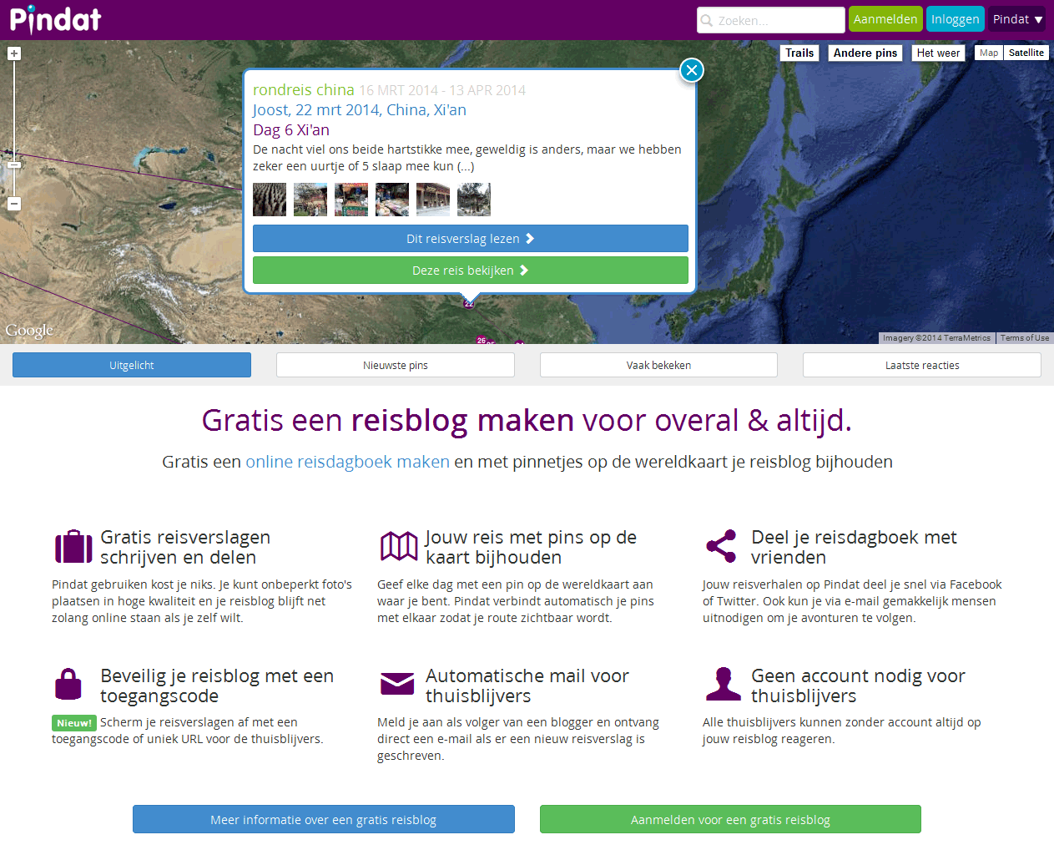Open Joost, 22 mrt 2014 link
1054x855 pixels.
click(360, 109)
